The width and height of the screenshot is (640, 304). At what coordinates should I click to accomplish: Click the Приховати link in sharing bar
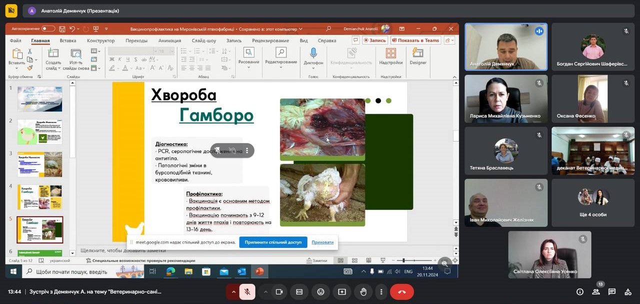click(x=322, y=242)
